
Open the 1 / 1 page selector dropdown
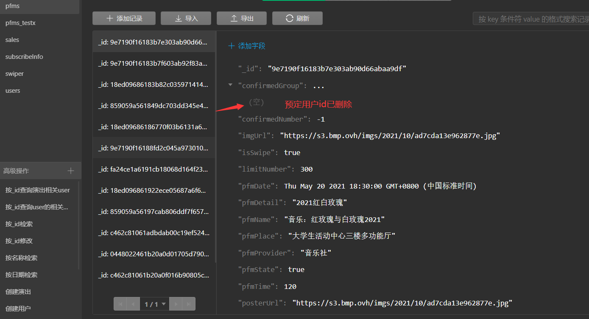[x=155, y=304]
